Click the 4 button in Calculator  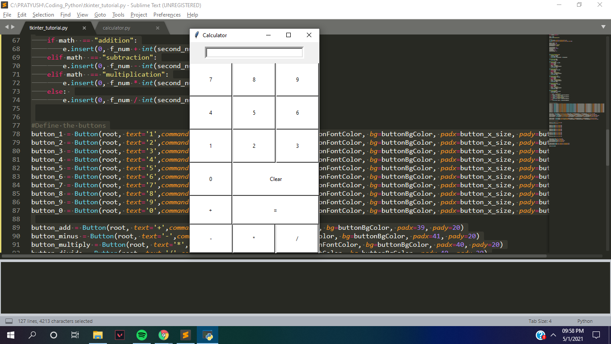coord(211,113)
